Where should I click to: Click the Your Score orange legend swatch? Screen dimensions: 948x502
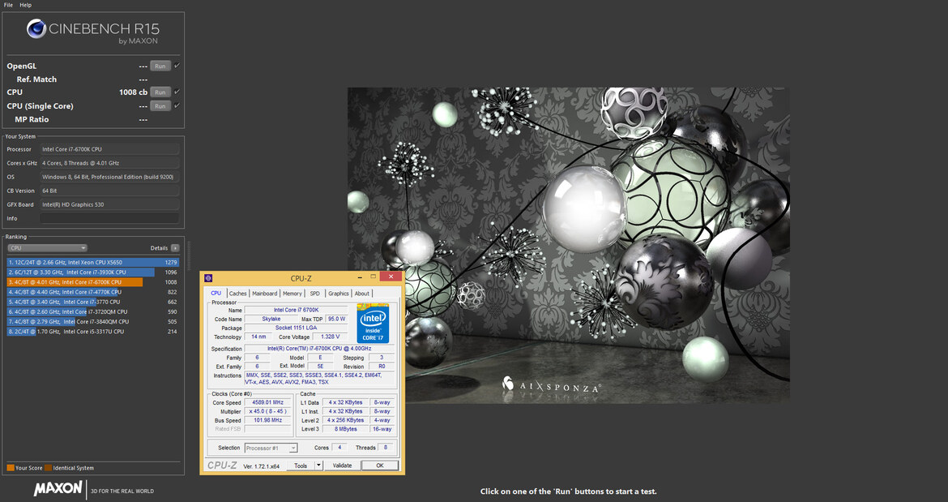click(11, 467)
